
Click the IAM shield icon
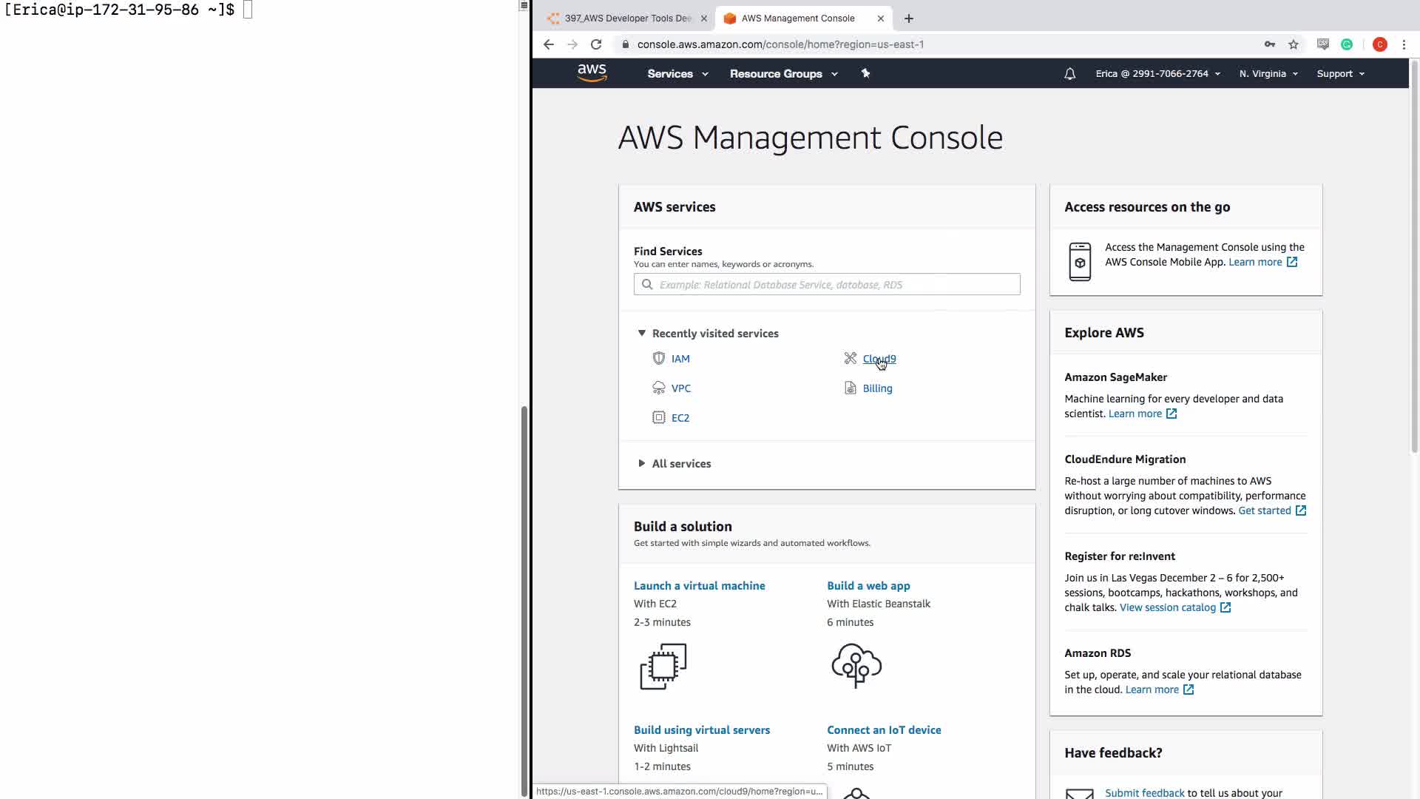pos(658,359)
